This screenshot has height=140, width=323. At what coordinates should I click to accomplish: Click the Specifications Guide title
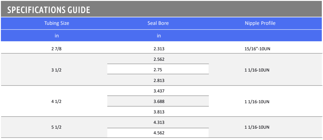click(x=49, y=10)
